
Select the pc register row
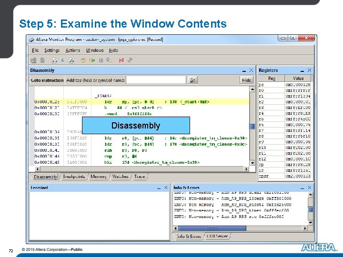point(284,85)
